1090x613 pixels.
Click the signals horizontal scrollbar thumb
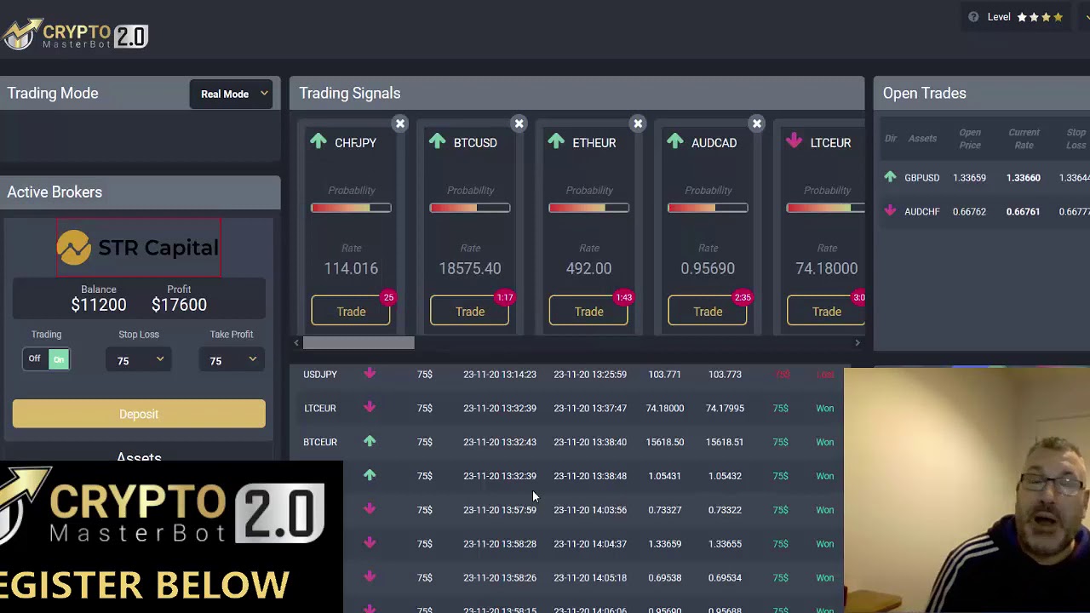(x=359, y=342)
